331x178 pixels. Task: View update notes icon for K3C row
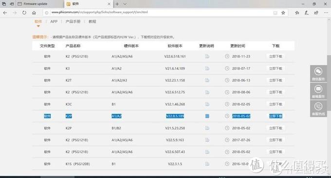coord(207,104)
